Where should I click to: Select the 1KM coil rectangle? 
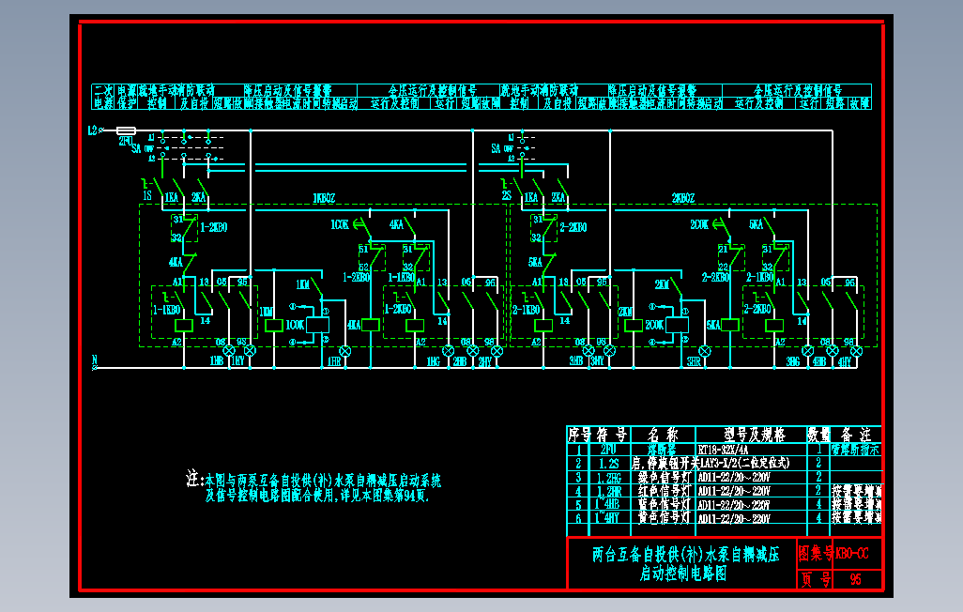coord(273,325)
